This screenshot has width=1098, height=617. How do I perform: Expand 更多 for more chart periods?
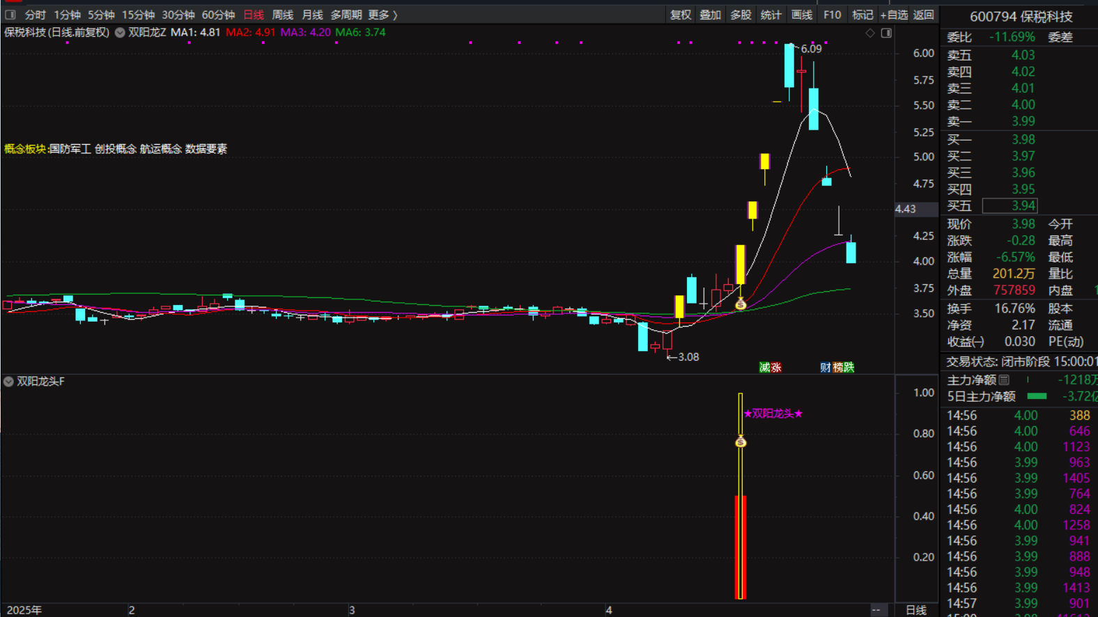pos(382,15)
